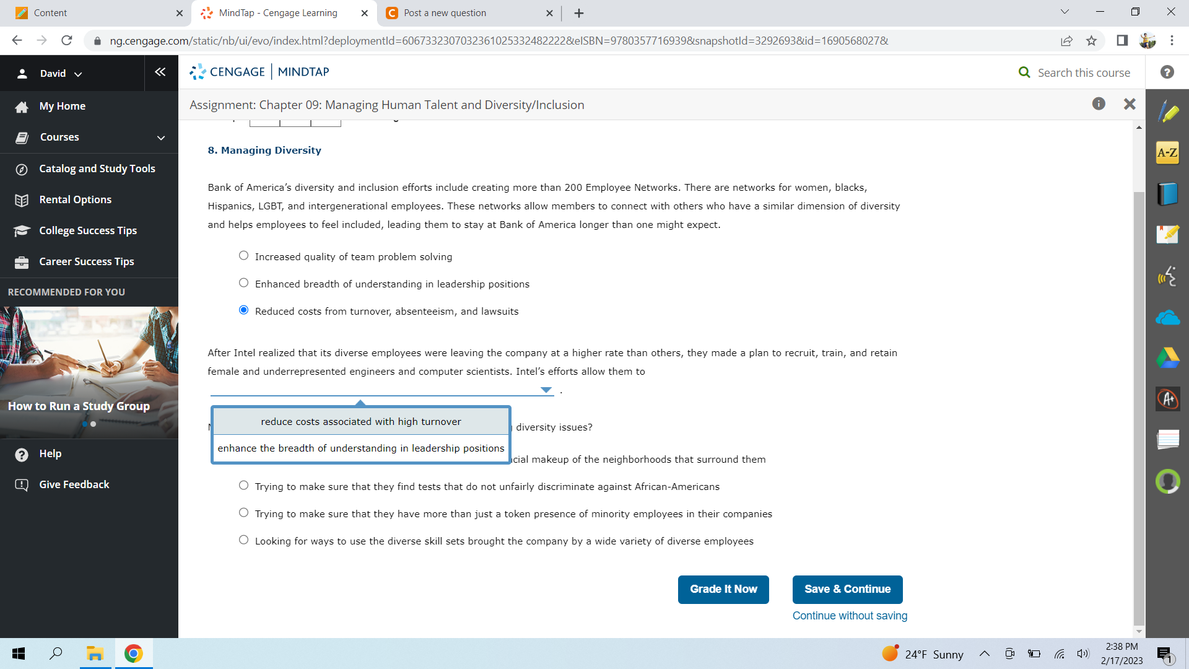The height and width of the screenshot is (669, 1189).
Task: Click the Continue without saving link
Action: [849, 616]
